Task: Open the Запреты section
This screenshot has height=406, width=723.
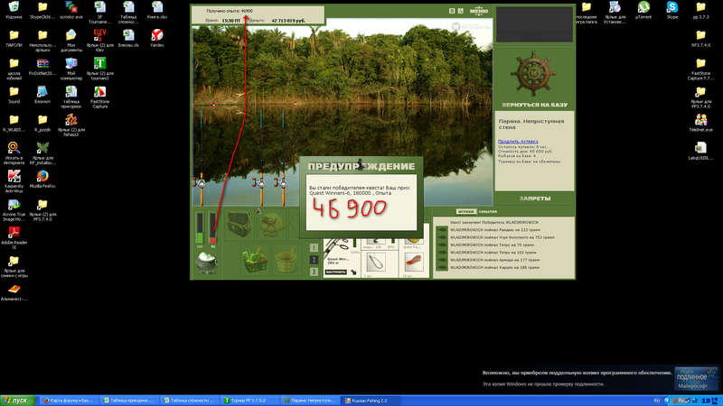Action: click(x=535, y=198)
